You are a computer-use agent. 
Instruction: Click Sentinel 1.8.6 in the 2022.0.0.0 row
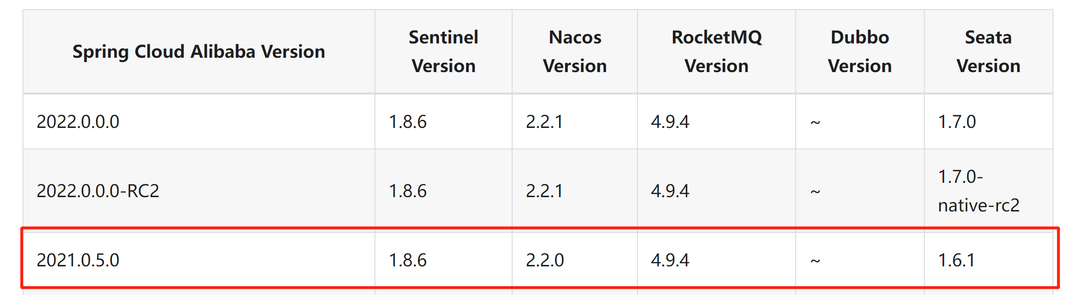(x=408, y=122)
